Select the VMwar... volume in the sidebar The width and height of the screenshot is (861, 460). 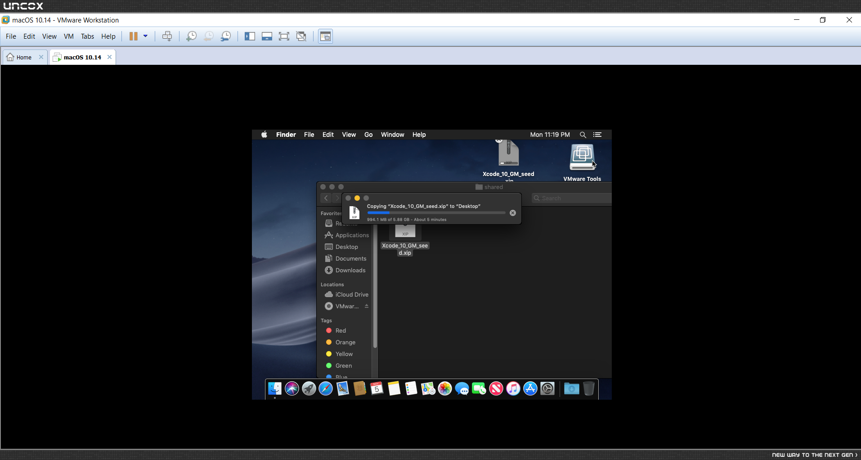(343, 306)
